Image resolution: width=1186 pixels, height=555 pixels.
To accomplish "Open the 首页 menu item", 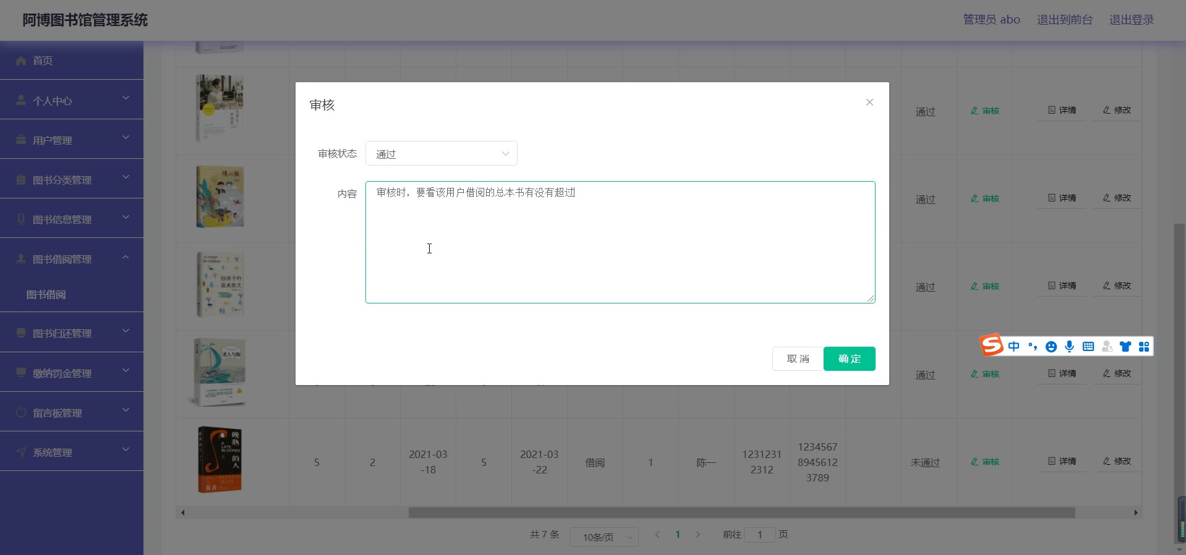I will click(x=72, y=61).
